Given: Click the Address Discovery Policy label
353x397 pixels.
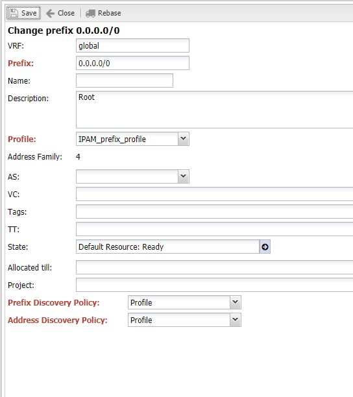Looking at the screenshot, I should tap(58, 320).
